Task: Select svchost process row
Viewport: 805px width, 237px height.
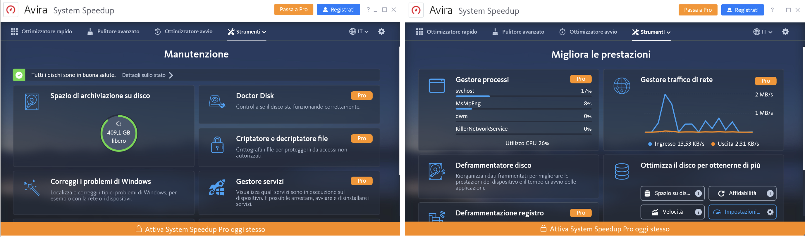Action: (x=523, y=92)
